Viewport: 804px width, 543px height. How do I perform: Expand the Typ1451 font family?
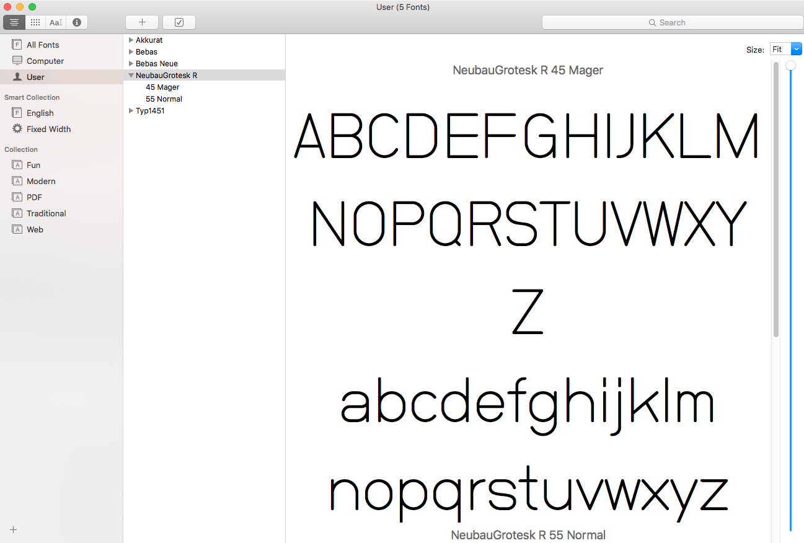tap(131, 111)
